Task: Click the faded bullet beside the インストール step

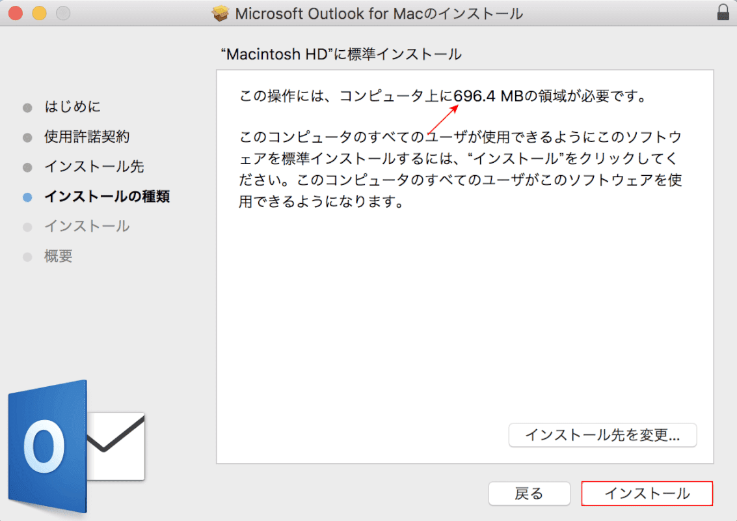Action: point(27,227)
